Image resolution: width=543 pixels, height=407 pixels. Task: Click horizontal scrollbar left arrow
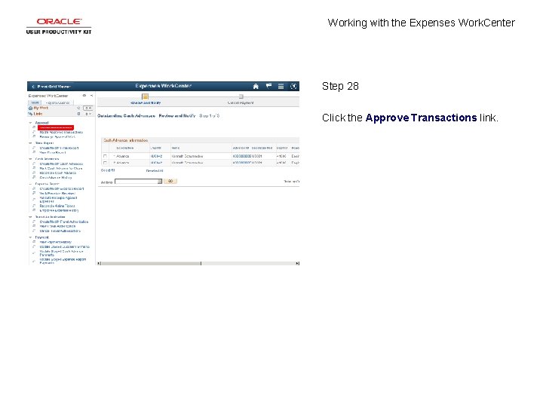99,263
